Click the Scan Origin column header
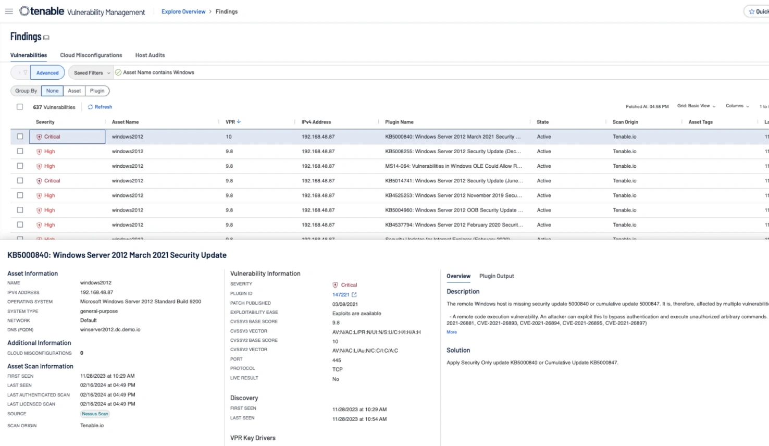The height and width of the screenshot is (446, 769). pos(625,122)
